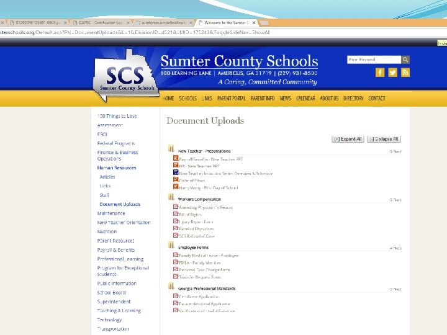Image resolution: width=447 pixels, height=335 pixels.
Task: Click PDF icon beside Certificate Application
Action: [176, 296]
